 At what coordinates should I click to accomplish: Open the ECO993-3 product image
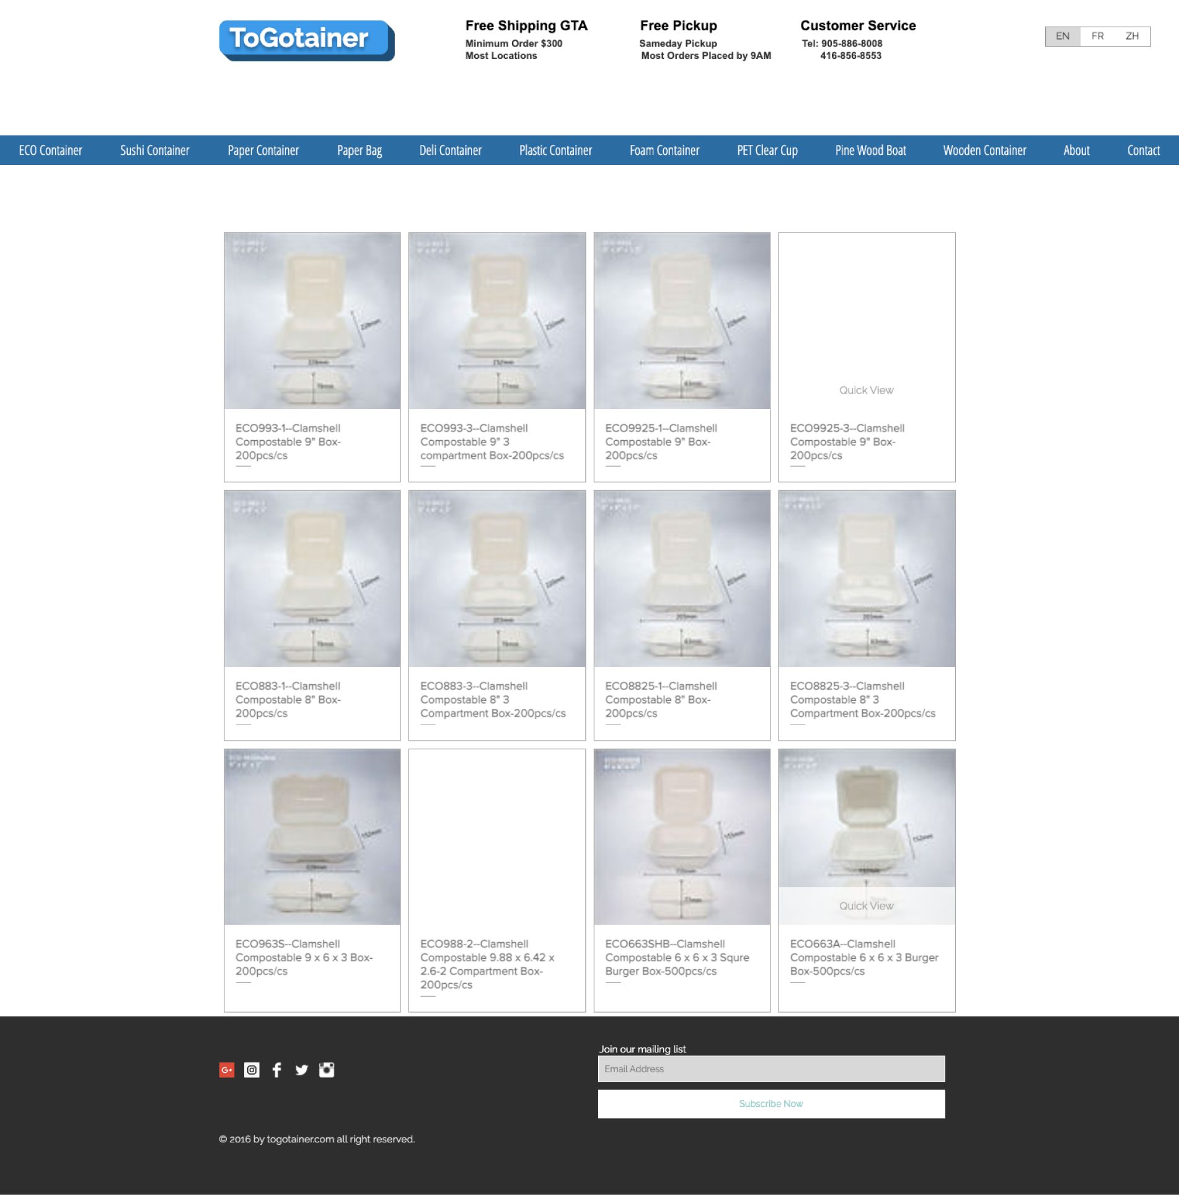[497, 320]
